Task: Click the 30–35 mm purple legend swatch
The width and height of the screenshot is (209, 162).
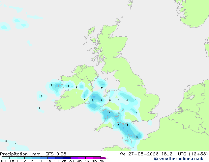Action: point(74,158)
